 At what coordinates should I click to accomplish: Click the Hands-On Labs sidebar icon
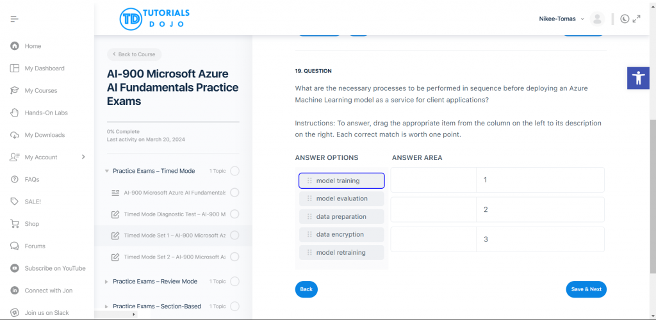point(15,113)
